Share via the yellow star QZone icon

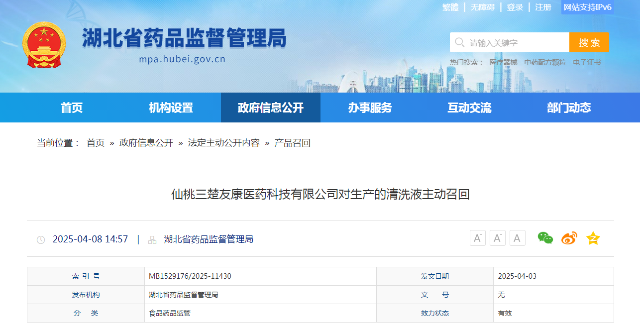(x=593, y=238)
